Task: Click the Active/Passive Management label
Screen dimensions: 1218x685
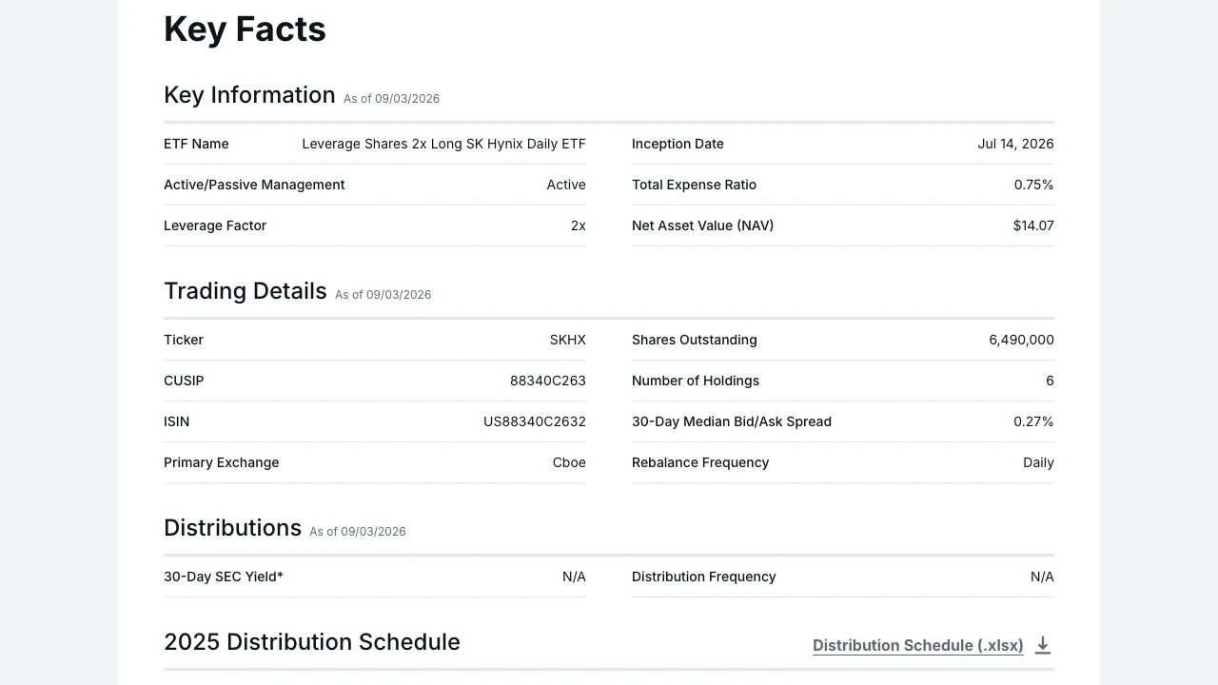Action: (254, 185)
